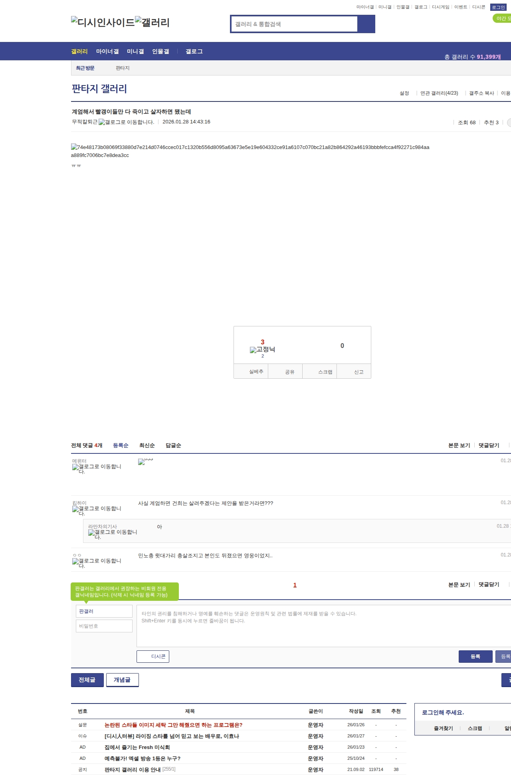This screenshot has height=775, width=511.
Task: Go to comment page 1
Action: (x=295, y=585)
